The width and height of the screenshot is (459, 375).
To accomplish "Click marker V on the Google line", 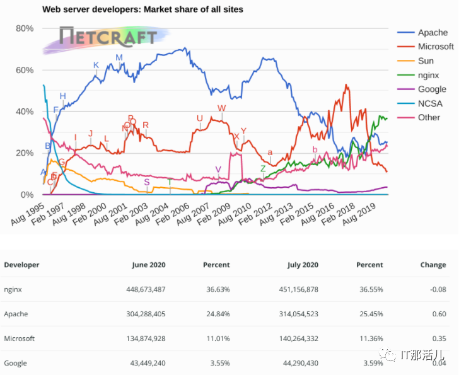I will pos(218,170).
